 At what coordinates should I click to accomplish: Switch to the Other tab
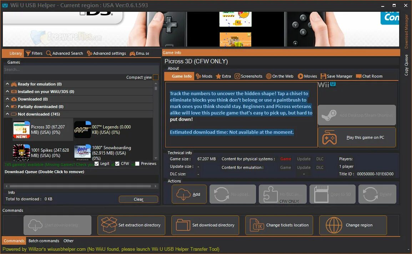69,241
